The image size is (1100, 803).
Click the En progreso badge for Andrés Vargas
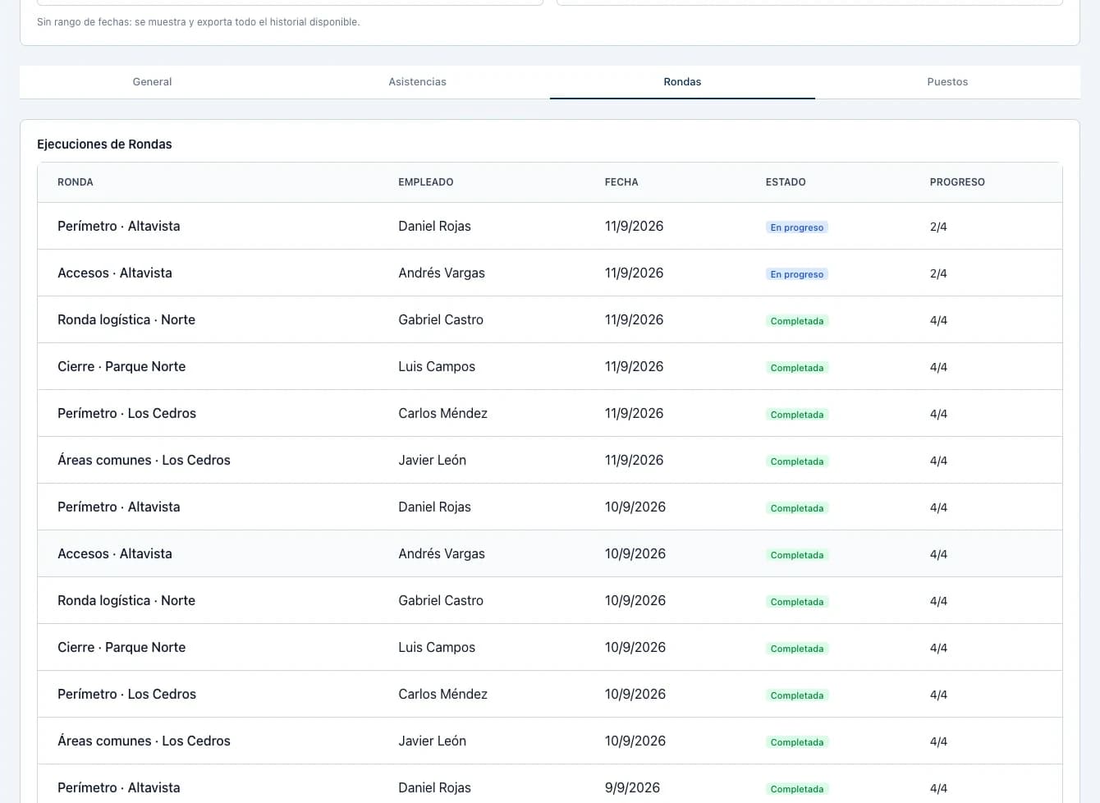796,274
